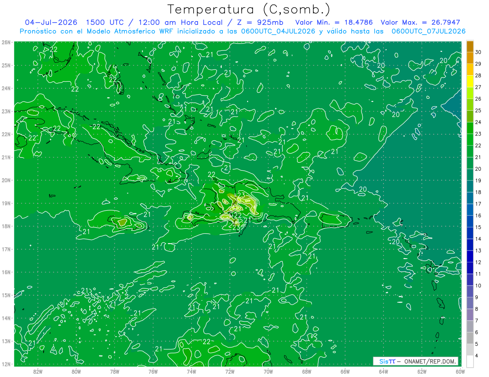
Task: Select the blue swatch between 16 and 17
Action: pos(470,210)
